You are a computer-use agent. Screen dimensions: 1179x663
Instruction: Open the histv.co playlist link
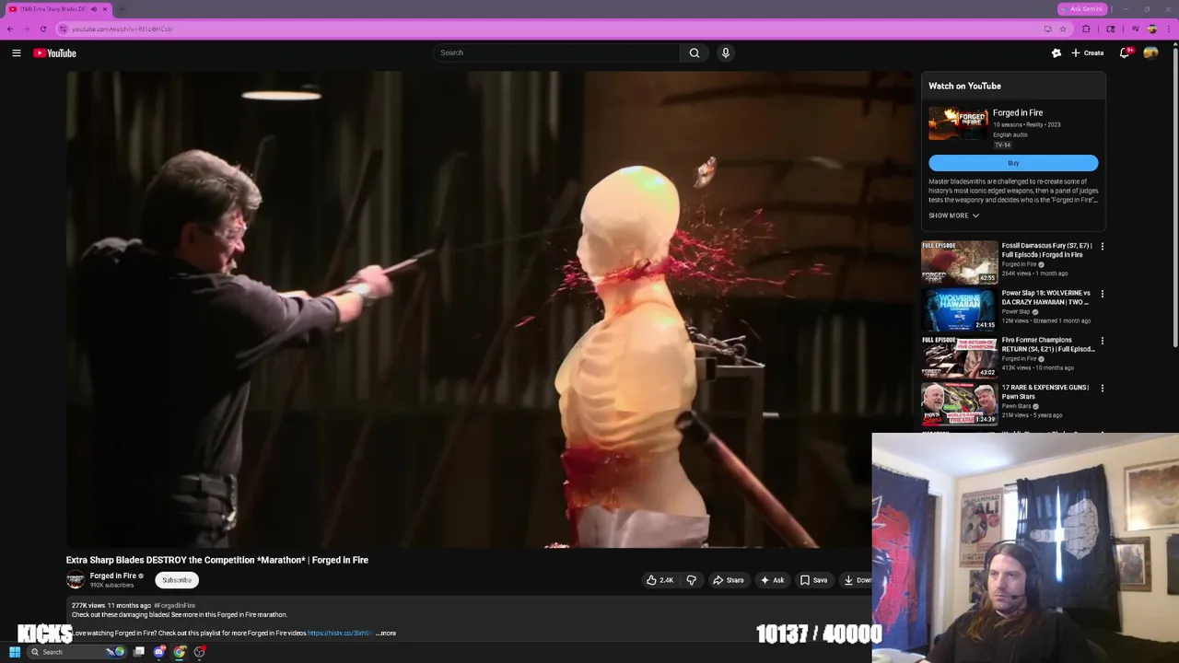339,634
